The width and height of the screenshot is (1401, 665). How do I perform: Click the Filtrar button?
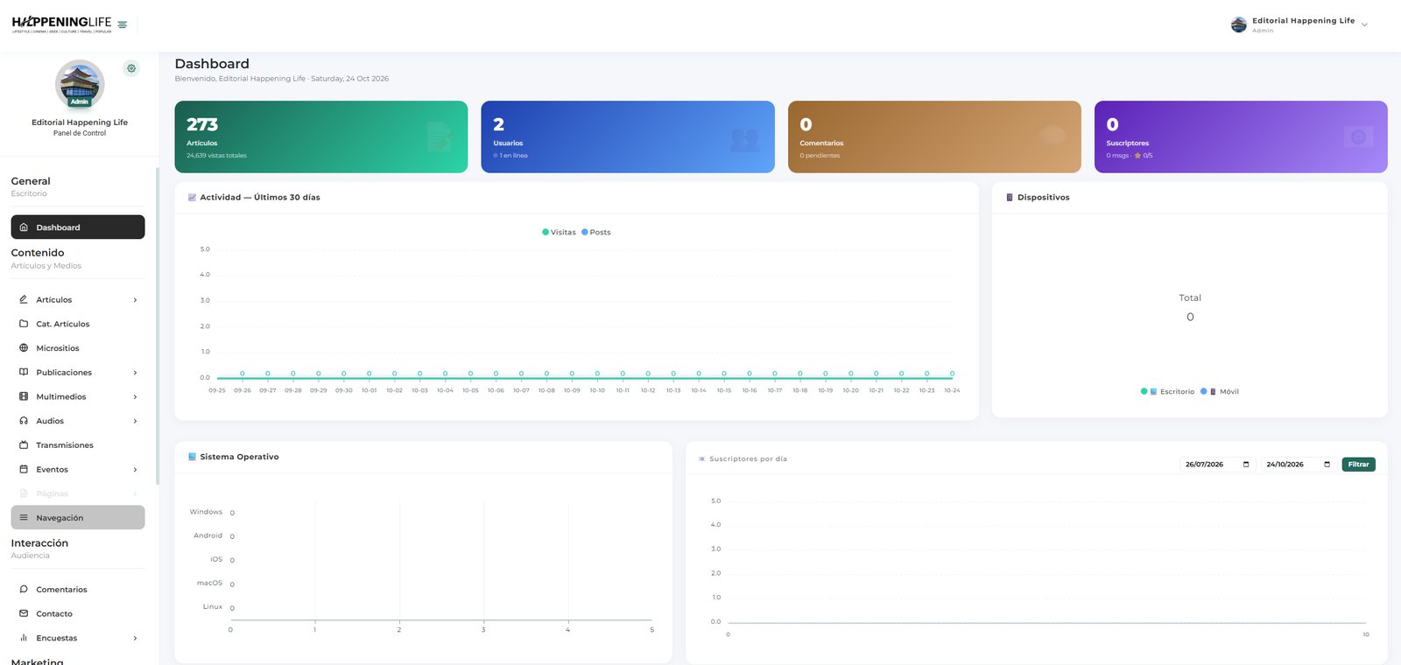tap(1358, 464)
